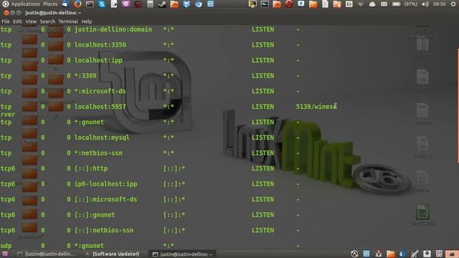Launch Firefox from the top panel

point(77,4)
